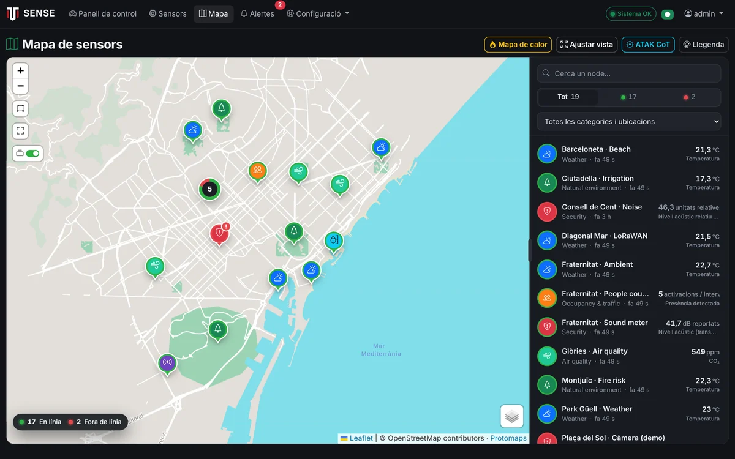
Task: Go to Panell de control
Action: tap(103, 13)
